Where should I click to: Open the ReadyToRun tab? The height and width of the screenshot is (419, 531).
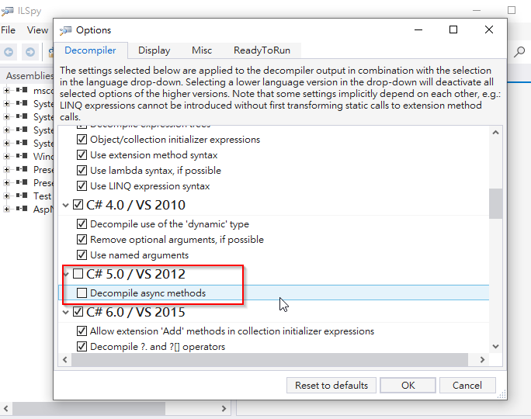(262, 50)
